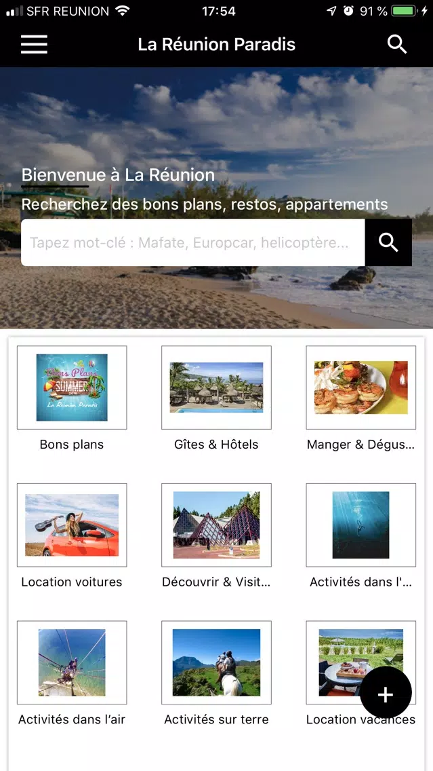Tap the search icon in header

coord(397,44)
